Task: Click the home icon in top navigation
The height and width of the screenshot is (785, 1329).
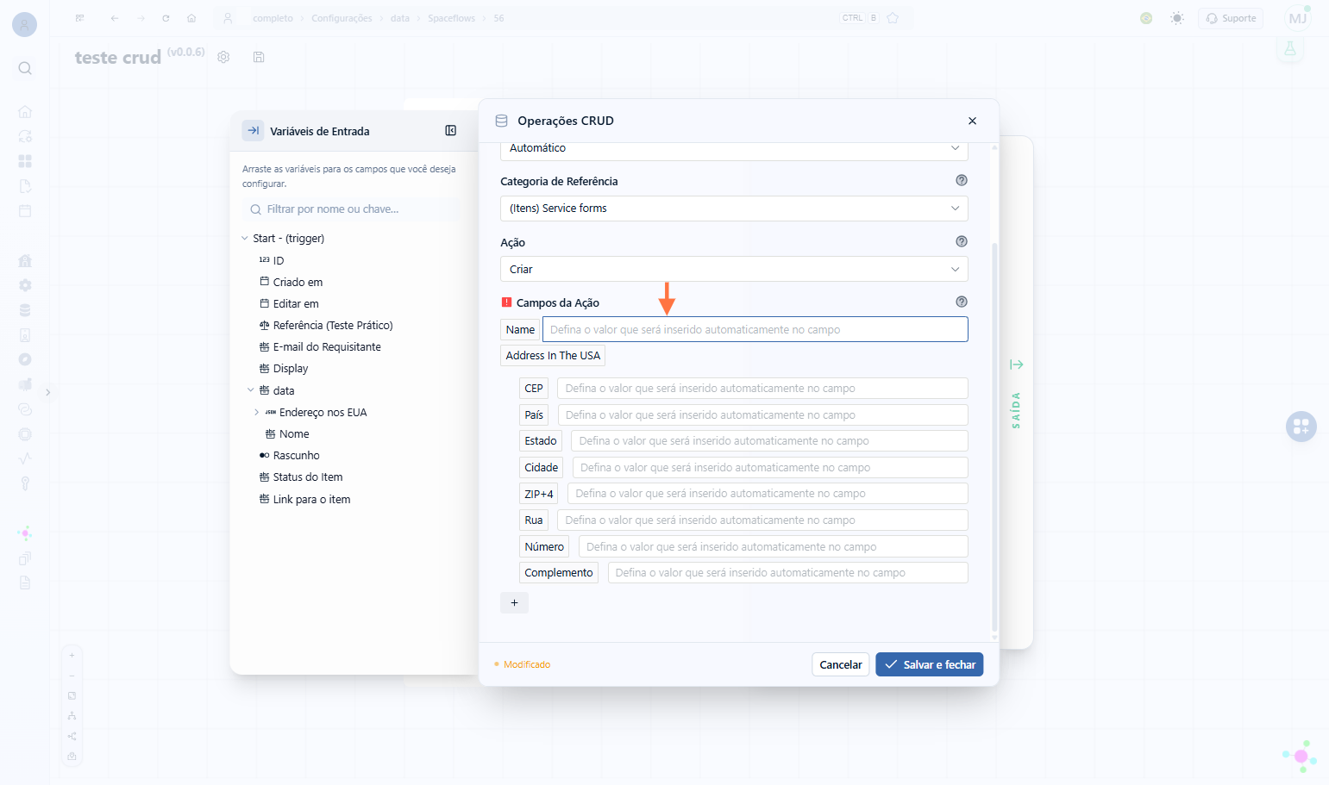Action: pyautogui.click(x=191, y=18)
